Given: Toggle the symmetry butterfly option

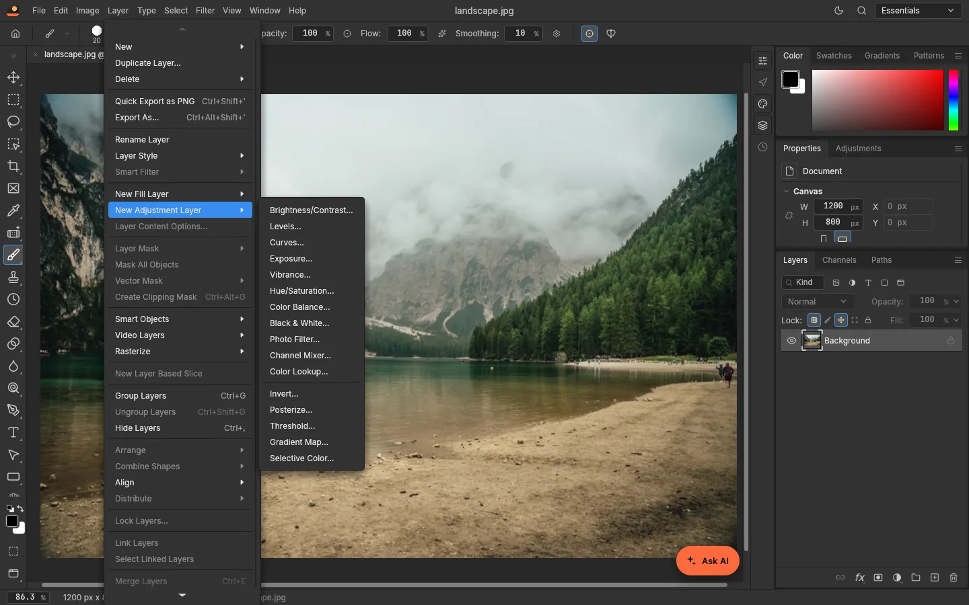Looking at the screenshot, I should pyautogui.click(x=611, y=34).
